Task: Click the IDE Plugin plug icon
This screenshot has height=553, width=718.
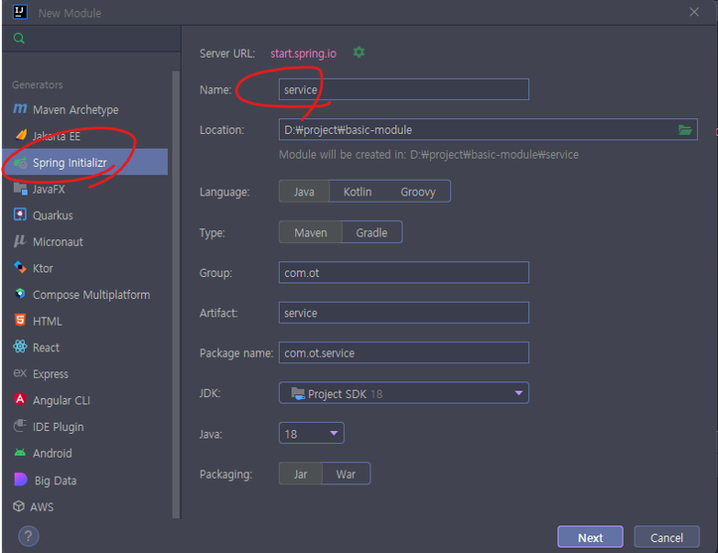Action: (20, 426)
